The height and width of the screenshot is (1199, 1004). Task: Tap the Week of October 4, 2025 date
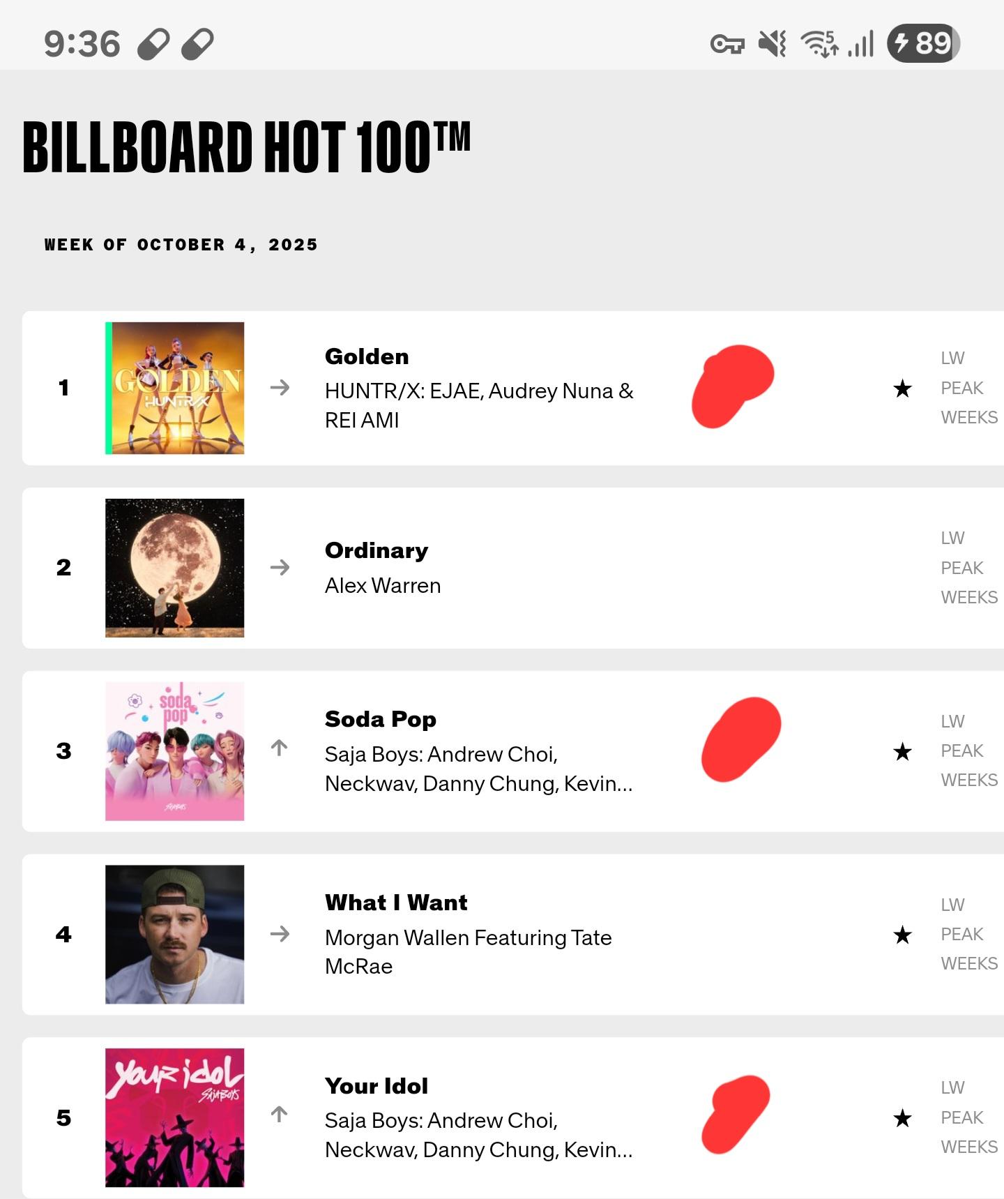pyautogui.click(x=181, y=245)
